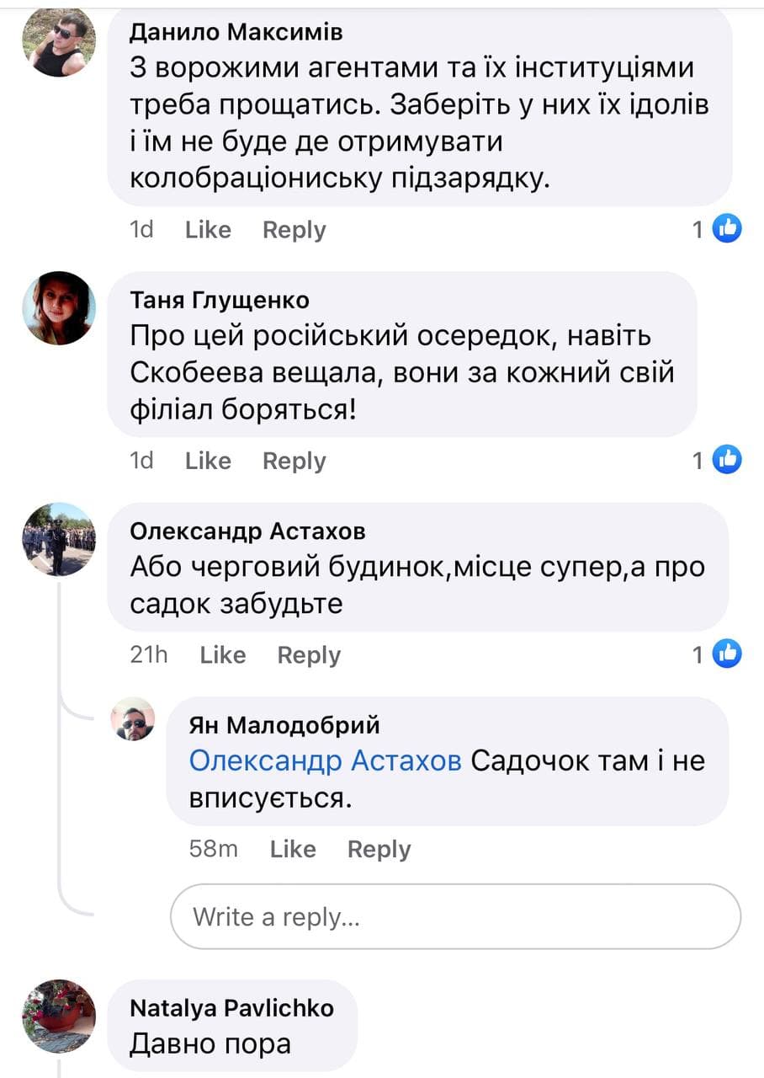Viewport: 764px width, 1078px height.
Task: Reply to Таня Глущенко's comment
Action: (x=294, y=461)
